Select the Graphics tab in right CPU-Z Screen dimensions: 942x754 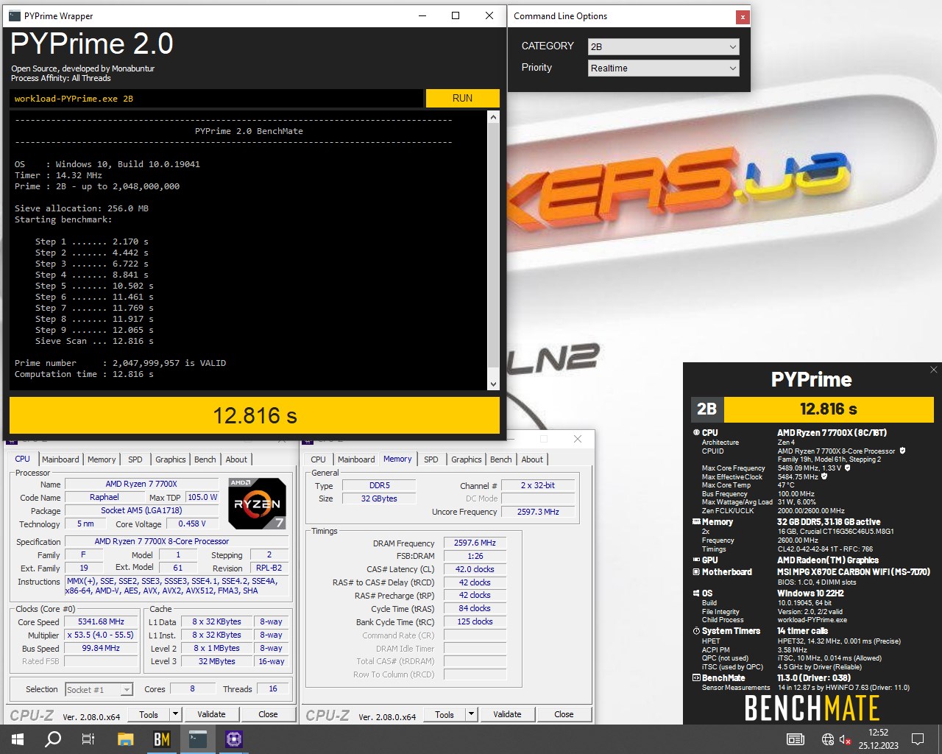click(467, 459)
